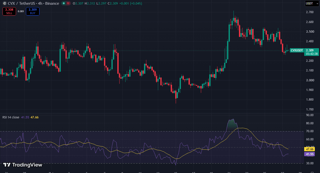Click the 0.001 spread value
The width and height of the screenshot is (320, 173).
pos(21,11)
